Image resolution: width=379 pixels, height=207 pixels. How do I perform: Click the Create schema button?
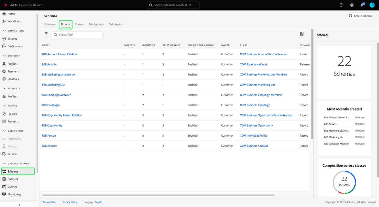coord(360,15)
